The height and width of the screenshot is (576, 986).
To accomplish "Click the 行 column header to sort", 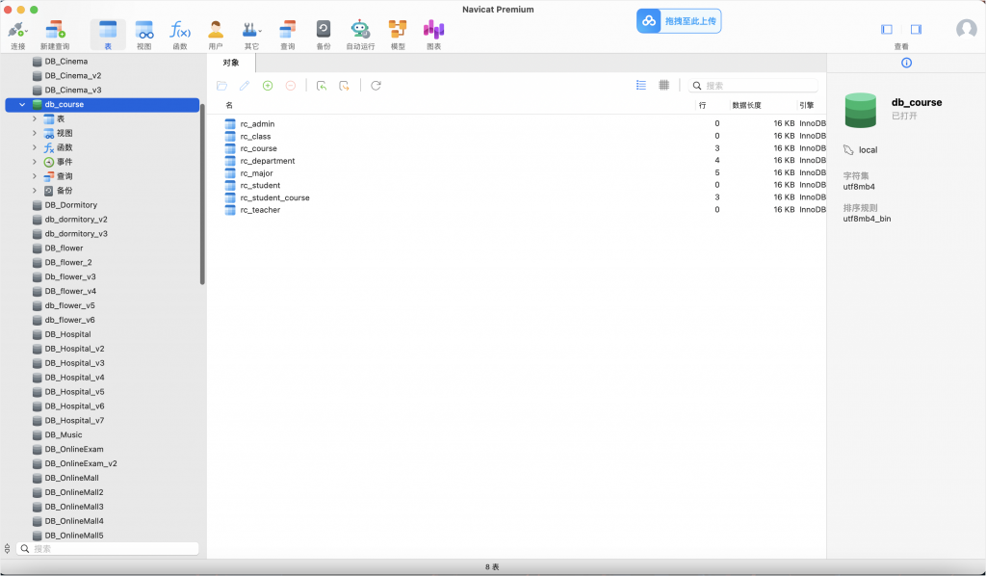I will [x=703, y=105].
